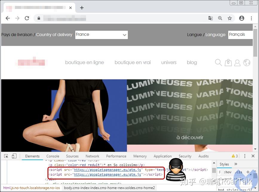Switch to Network tab
259x192 pixels.
[x=92, y=156]
